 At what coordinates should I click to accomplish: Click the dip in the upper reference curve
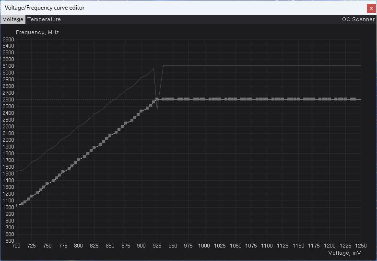click(x=157, y=109)
